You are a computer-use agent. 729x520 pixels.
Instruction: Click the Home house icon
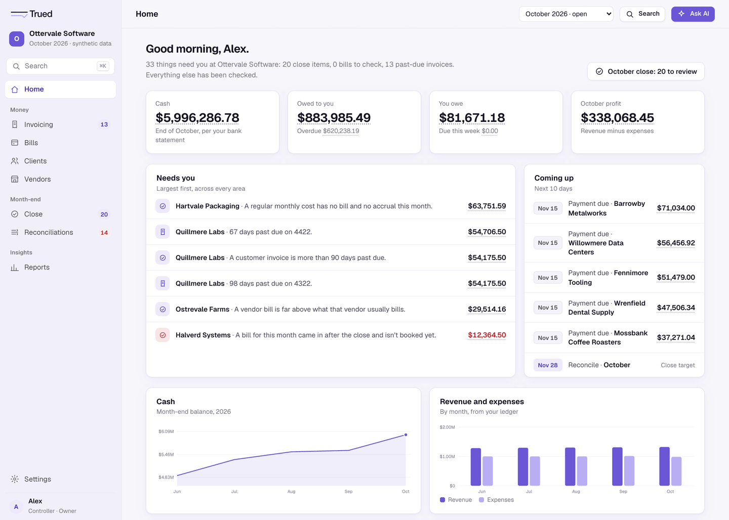15,90
